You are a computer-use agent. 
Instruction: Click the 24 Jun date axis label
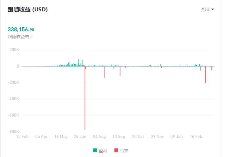tap(80, 136)
